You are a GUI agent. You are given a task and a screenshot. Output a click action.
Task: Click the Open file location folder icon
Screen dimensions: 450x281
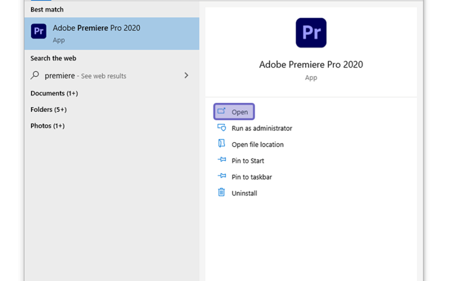tap(221, 143)
